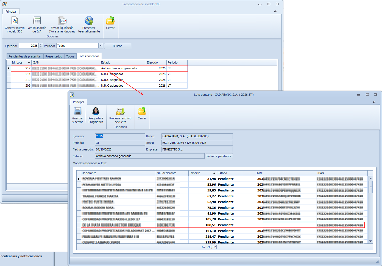Viewport: 382px width, 266px height.
Task: Click Presentar telemáticamente icon
Action: coord(89,21)
